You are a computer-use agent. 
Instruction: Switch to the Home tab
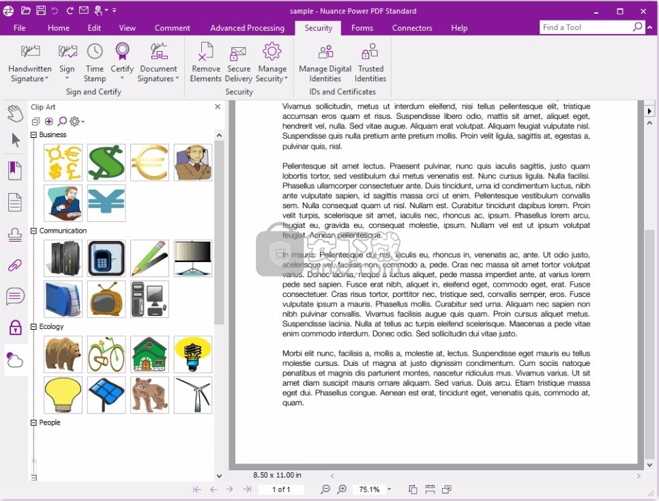pos(59,28)
